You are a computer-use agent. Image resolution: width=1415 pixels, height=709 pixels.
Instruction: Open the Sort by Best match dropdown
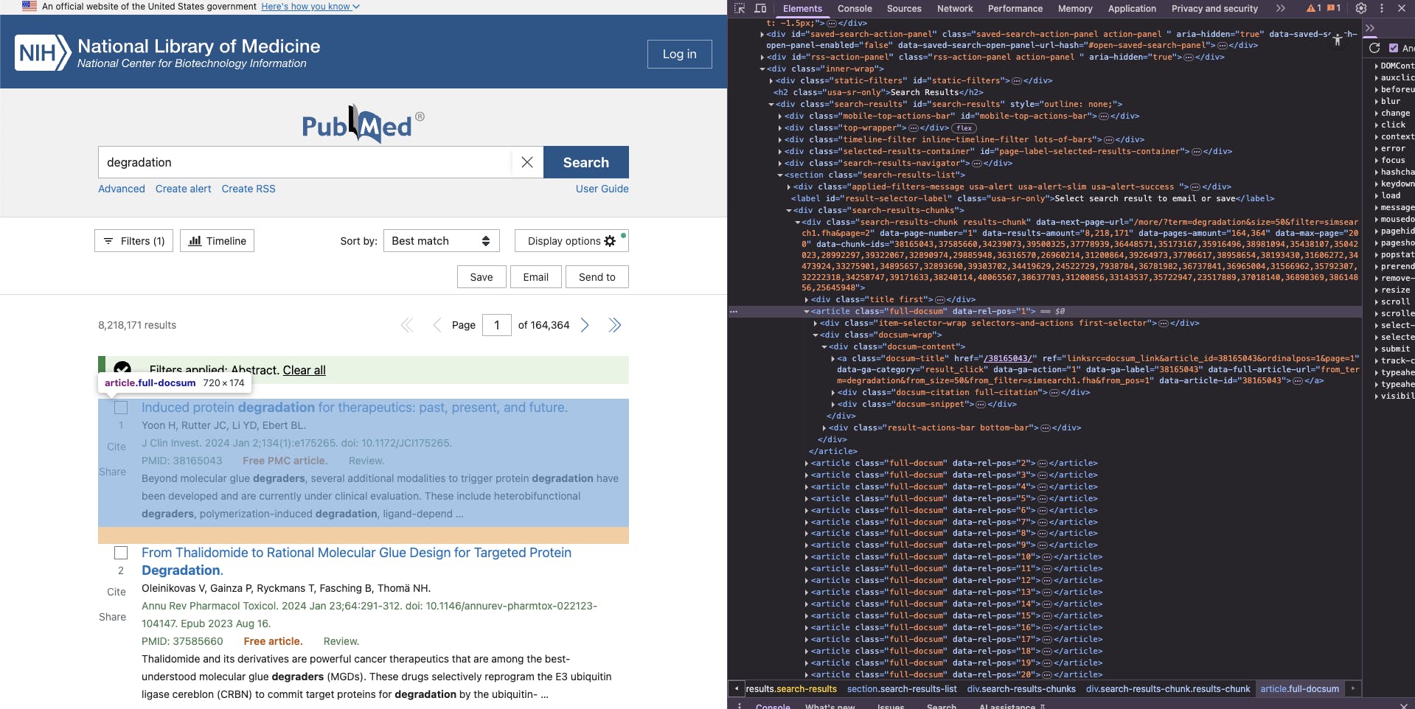point(442,241)
